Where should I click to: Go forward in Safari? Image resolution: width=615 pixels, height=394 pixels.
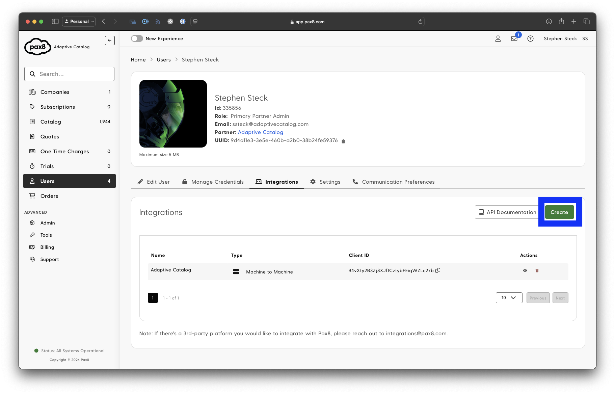click(x=115, y=22)
